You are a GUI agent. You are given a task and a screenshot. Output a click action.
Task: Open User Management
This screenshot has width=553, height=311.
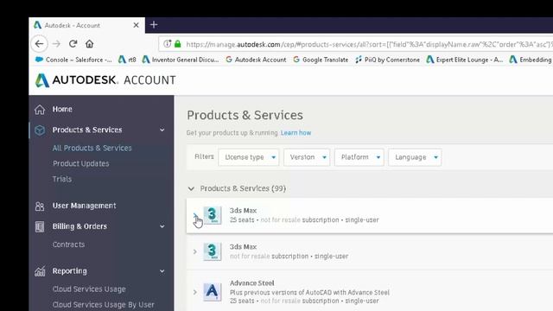pos(85,206)
